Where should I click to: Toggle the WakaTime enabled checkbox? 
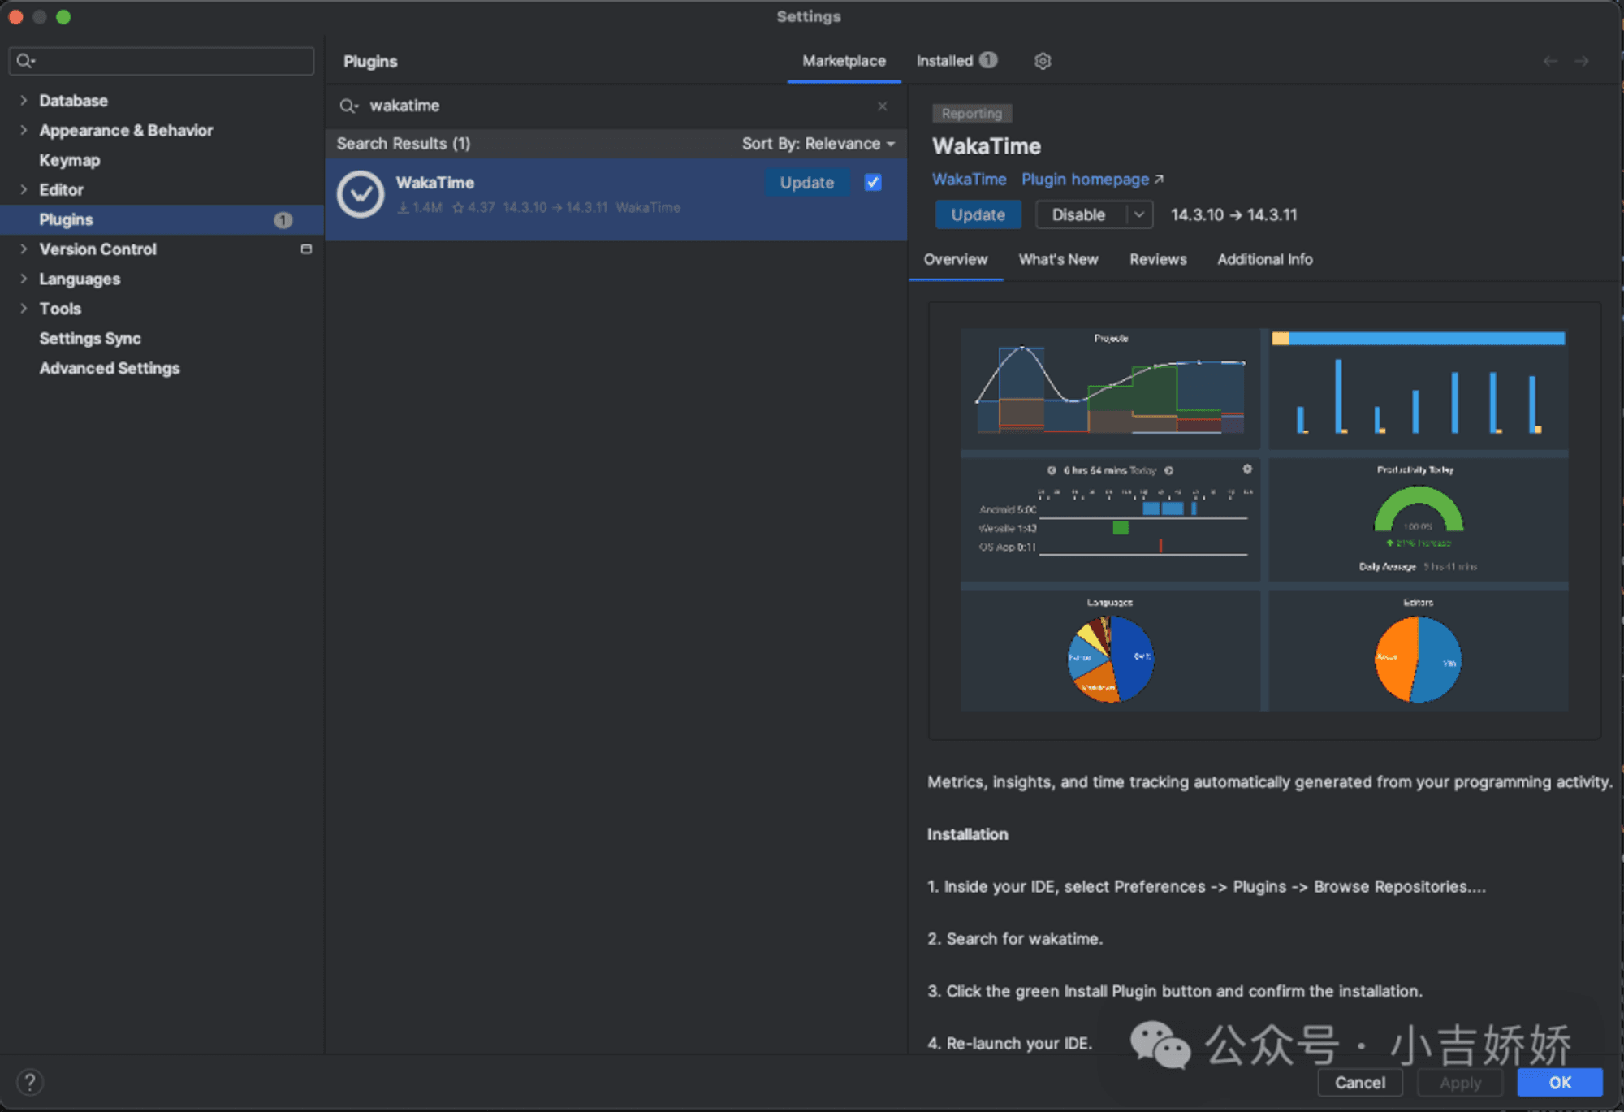(x=873, y=182)
